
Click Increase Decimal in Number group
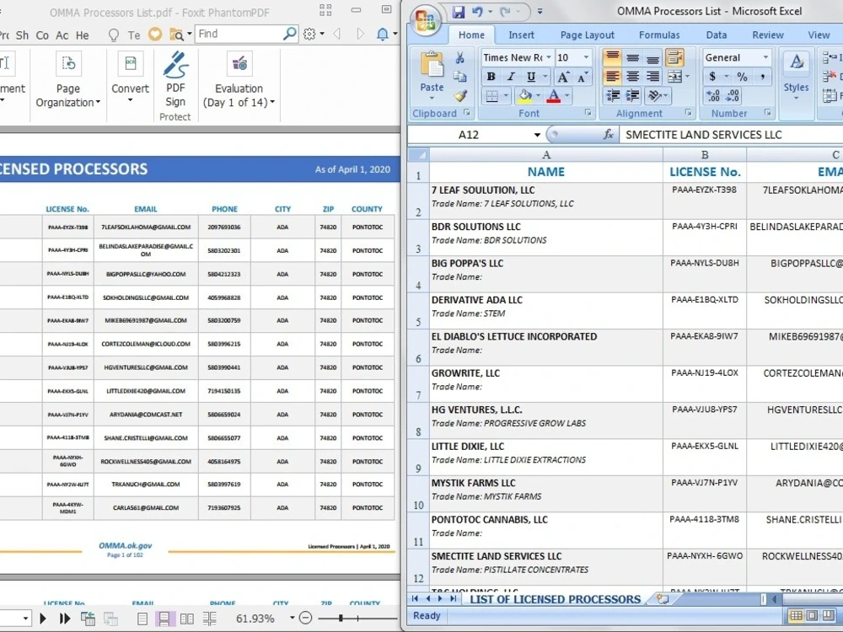713,96
